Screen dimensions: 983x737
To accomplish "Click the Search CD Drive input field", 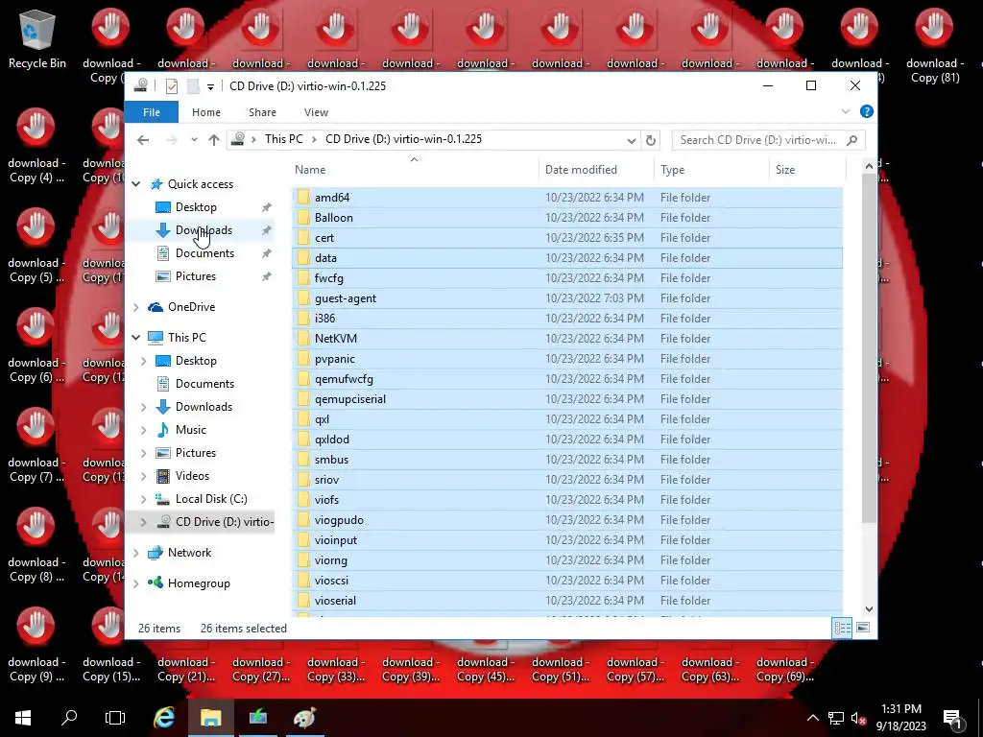I will click(x=758, y=140).
